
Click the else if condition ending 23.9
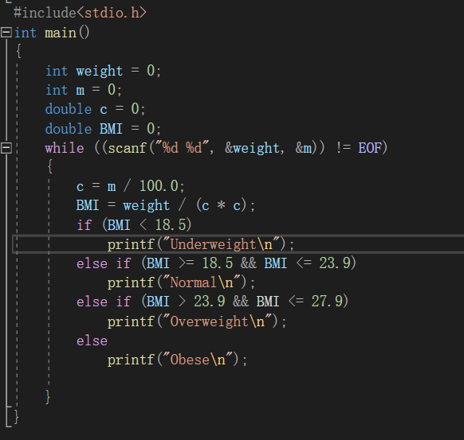216,263
